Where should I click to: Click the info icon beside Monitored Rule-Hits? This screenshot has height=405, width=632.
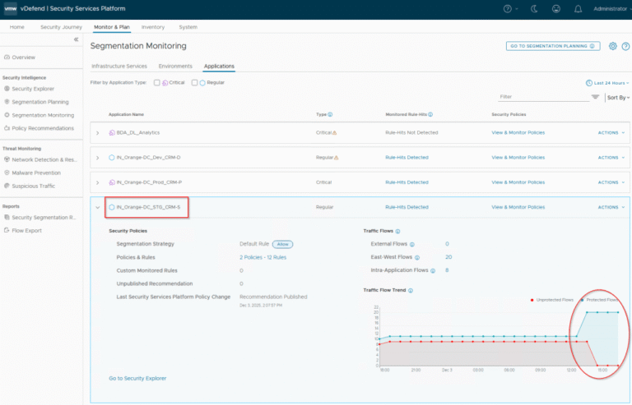pyautogui.click(x=430, y=115)
